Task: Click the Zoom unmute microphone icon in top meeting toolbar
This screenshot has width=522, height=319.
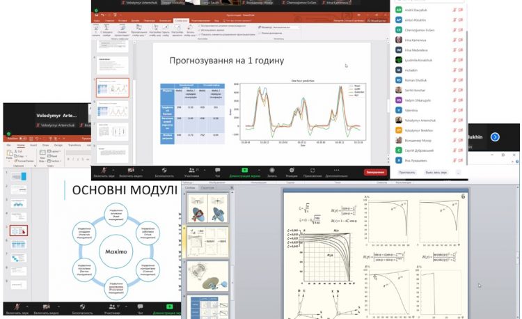Action: [x=104, y=170]
